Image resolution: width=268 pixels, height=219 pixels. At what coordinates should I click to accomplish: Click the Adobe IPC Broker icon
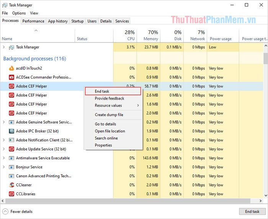point(11,131)
